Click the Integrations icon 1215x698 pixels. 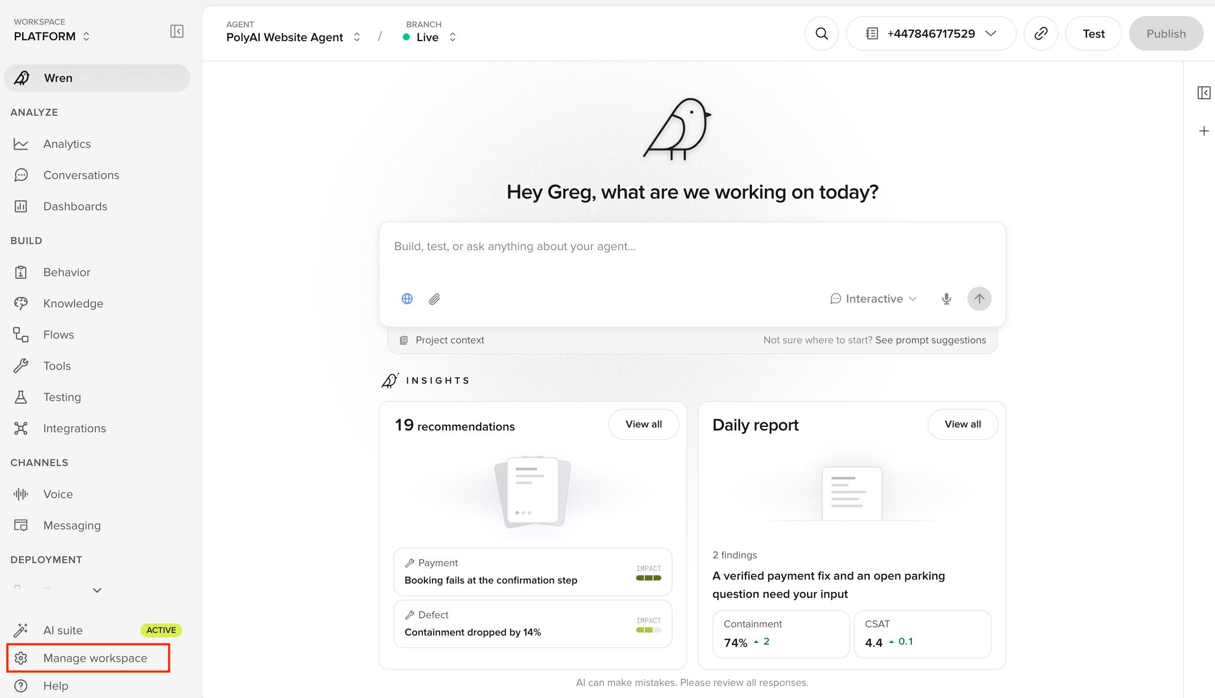21,428
